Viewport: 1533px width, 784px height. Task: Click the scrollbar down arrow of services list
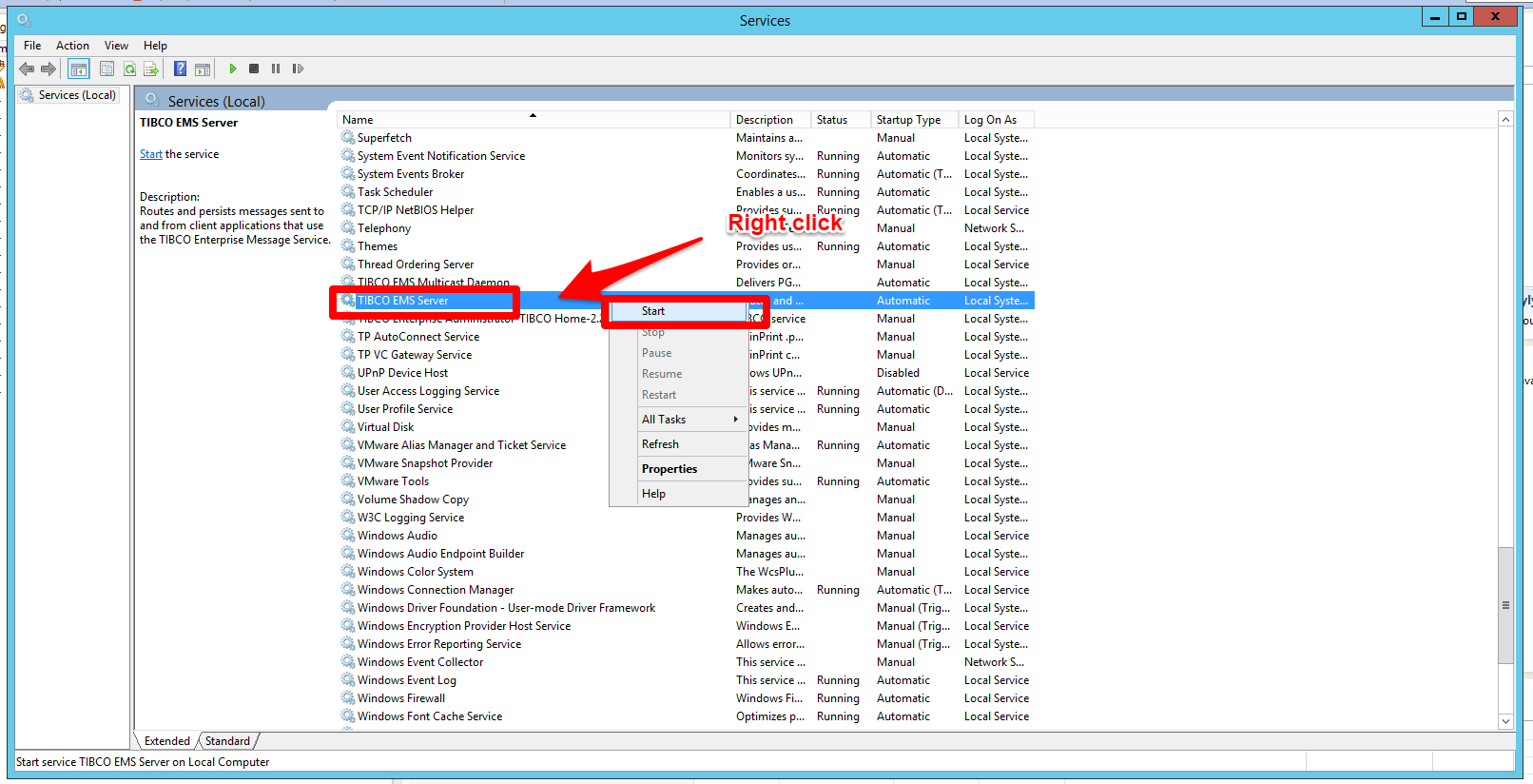(1505, 722)
